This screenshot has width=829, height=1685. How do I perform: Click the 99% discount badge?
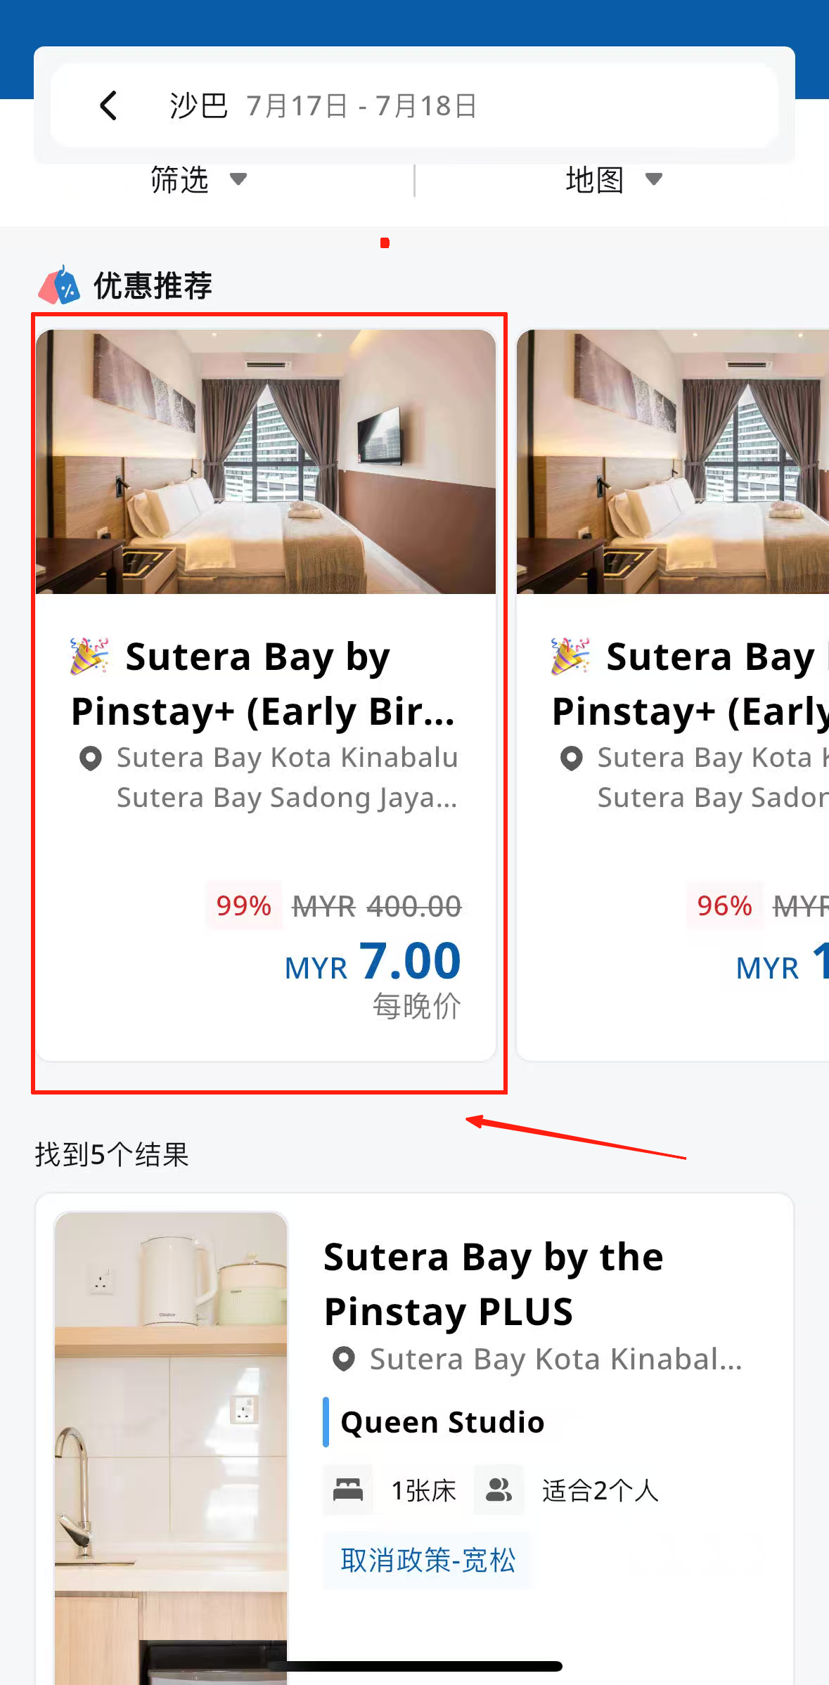(x=243, y=905)
